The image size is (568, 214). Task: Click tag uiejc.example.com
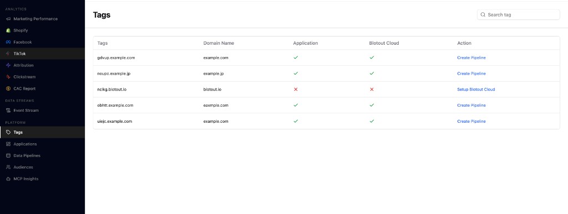[x=115, y=121]
